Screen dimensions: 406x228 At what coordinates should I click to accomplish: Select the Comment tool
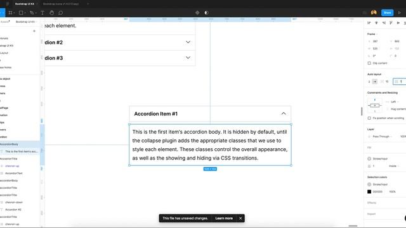tap(61, 13)
